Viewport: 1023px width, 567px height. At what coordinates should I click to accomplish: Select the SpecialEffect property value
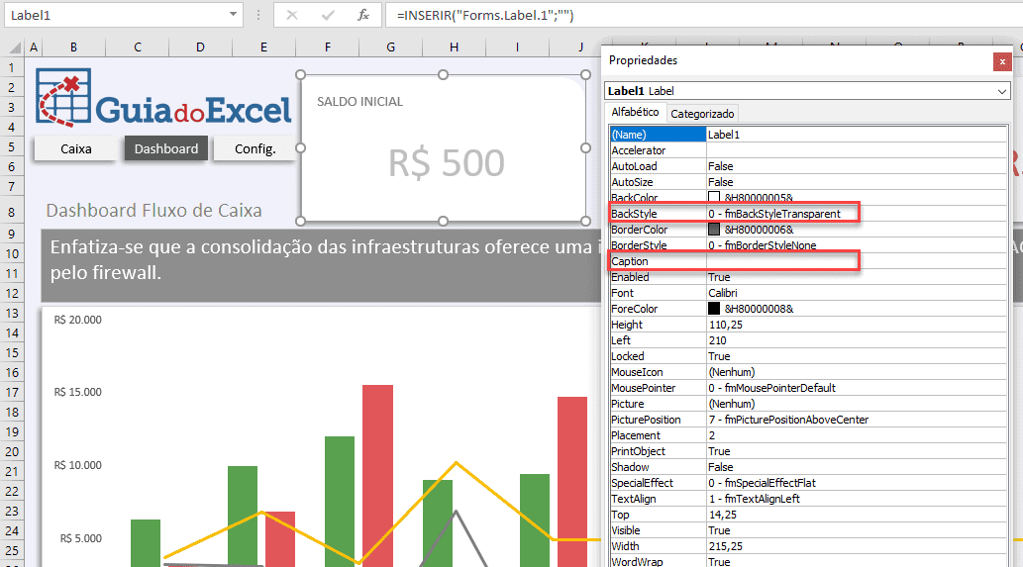pos(856,483)
